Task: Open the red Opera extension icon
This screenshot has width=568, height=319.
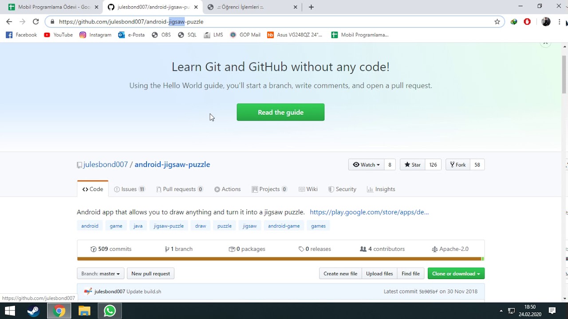Action: pyautogui.click(x=527, y=22)
